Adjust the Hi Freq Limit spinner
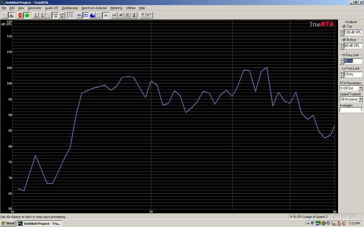Screen dimensions: 364x227 coord(342,61)
